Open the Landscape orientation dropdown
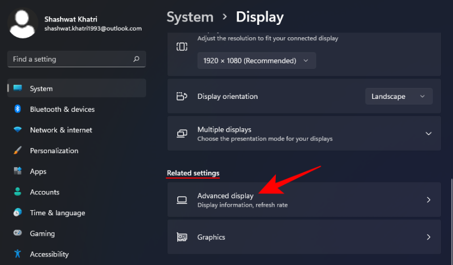The width and height of the screenshot is (453, 265). tap(399, 97)
